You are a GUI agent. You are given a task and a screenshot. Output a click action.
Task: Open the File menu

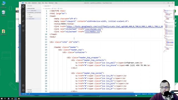tap(26, 3)
